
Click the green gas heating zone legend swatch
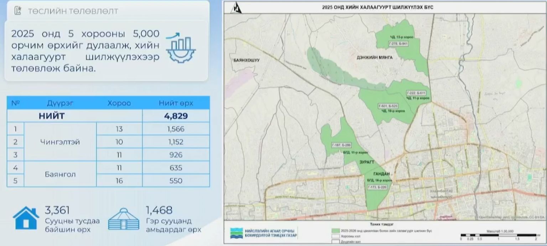(x=335, y=231)
